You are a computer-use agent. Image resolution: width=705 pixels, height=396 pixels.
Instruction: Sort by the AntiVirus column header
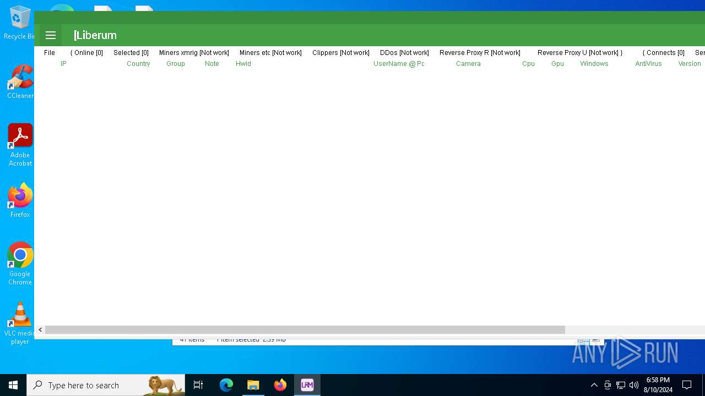(648, 64)
